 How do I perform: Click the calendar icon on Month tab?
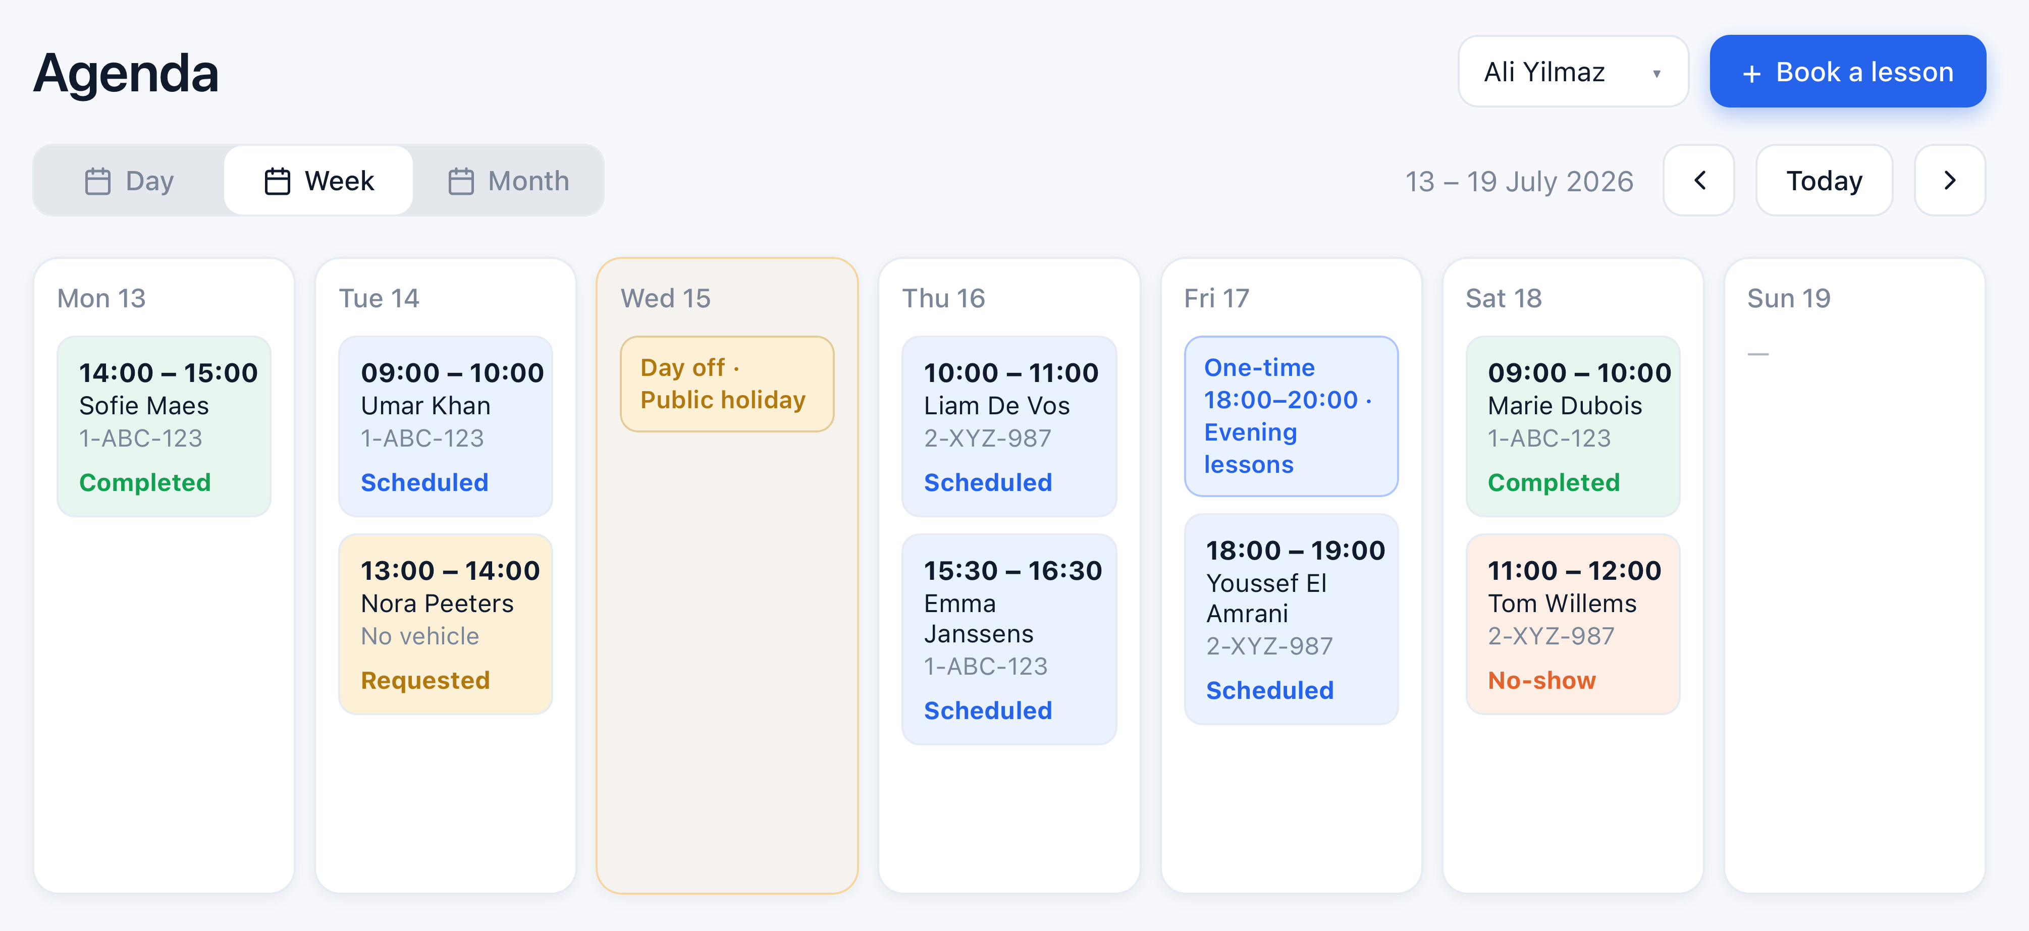[461, 181]
